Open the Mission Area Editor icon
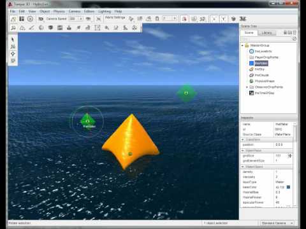 [x=98, y=28]
